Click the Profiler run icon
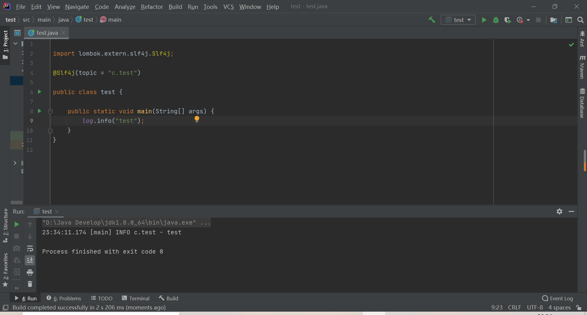This screenshot has width=587, height=315. (x=520, y=20)
